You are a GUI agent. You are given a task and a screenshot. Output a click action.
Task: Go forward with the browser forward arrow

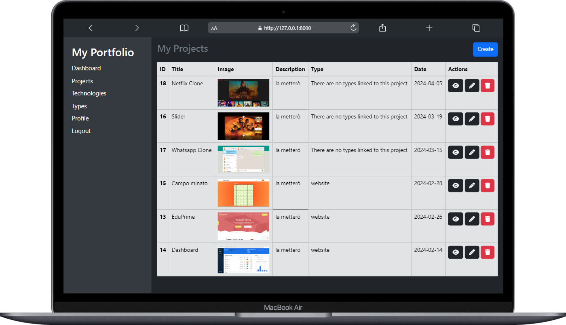pos(137,28)
